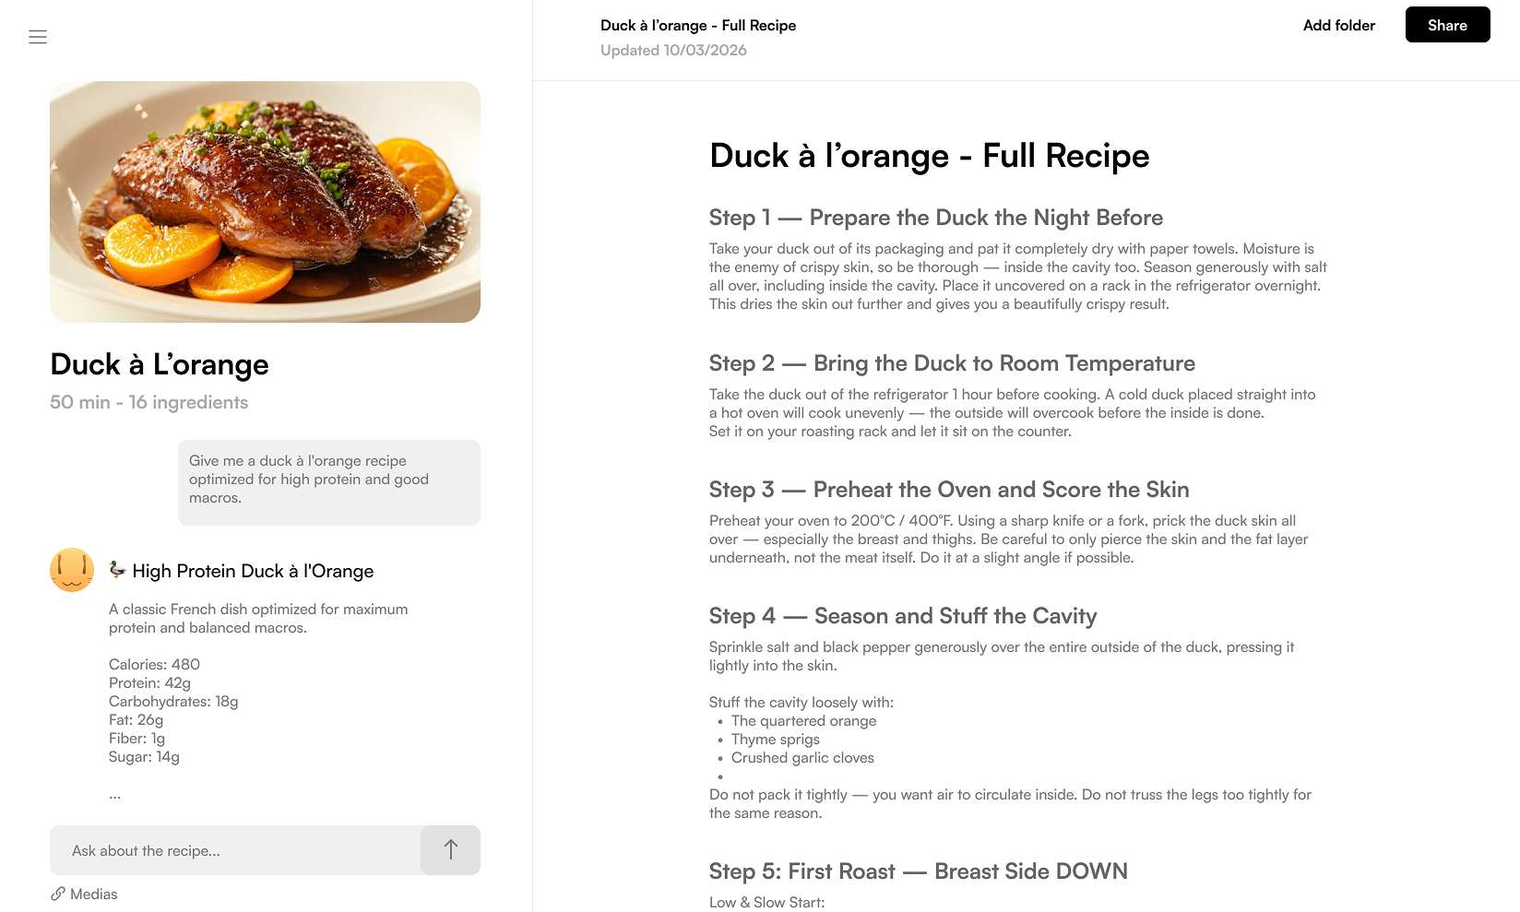Open the hamburger menu icon

coord(38,37)
